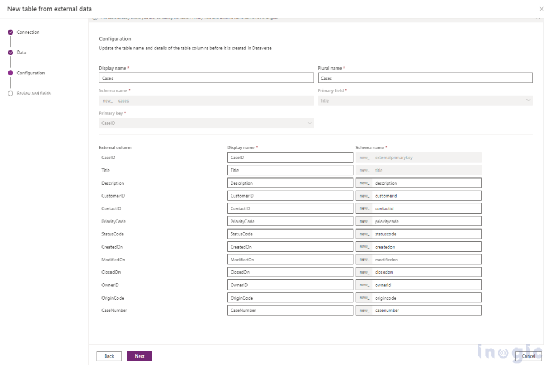Click the OwnerID display name box
Image resolution: width=544 pixels, height=365 pixels.
click(290, 285)
